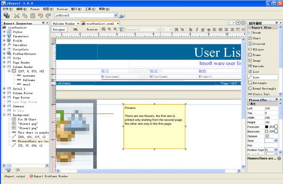Select the Line element in palette

point(263,77)
